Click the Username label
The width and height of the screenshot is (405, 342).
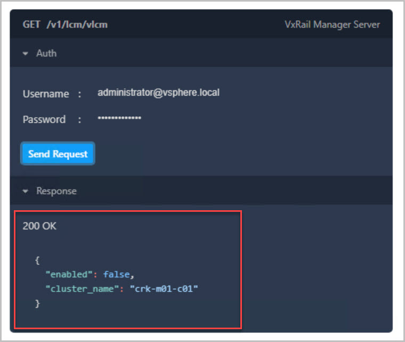click(46, 94)
